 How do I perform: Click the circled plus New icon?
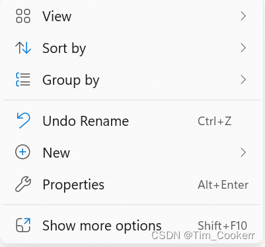pyautogui.click(x=22, y=152)
